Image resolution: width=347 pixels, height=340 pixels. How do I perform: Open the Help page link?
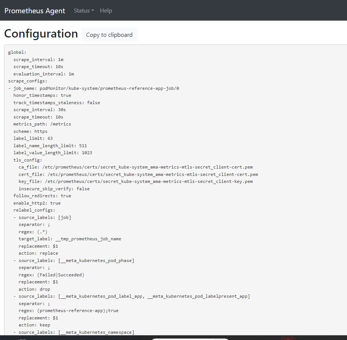pyautogui.click(x=106, y=11)
